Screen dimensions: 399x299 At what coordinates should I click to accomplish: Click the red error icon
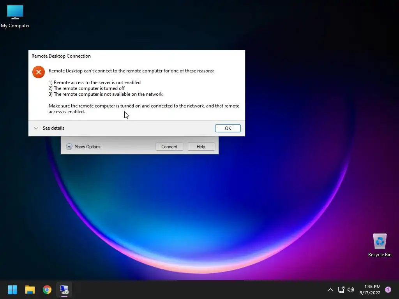[x=39, y=72]
